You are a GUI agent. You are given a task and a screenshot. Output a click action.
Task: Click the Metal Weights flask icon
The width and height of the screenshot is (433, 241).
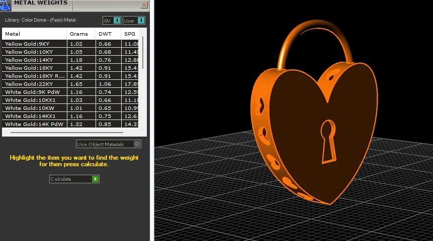5,5
